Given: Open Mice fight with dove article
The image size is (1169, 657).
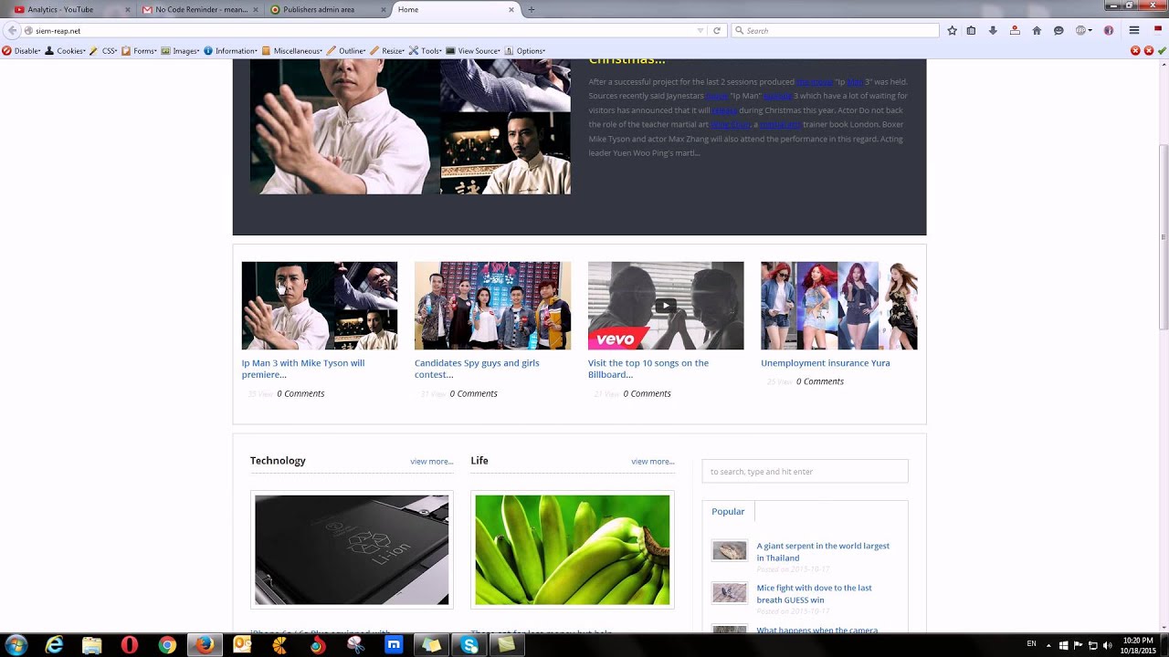Looking at the screenshot, I should point(815,594).
